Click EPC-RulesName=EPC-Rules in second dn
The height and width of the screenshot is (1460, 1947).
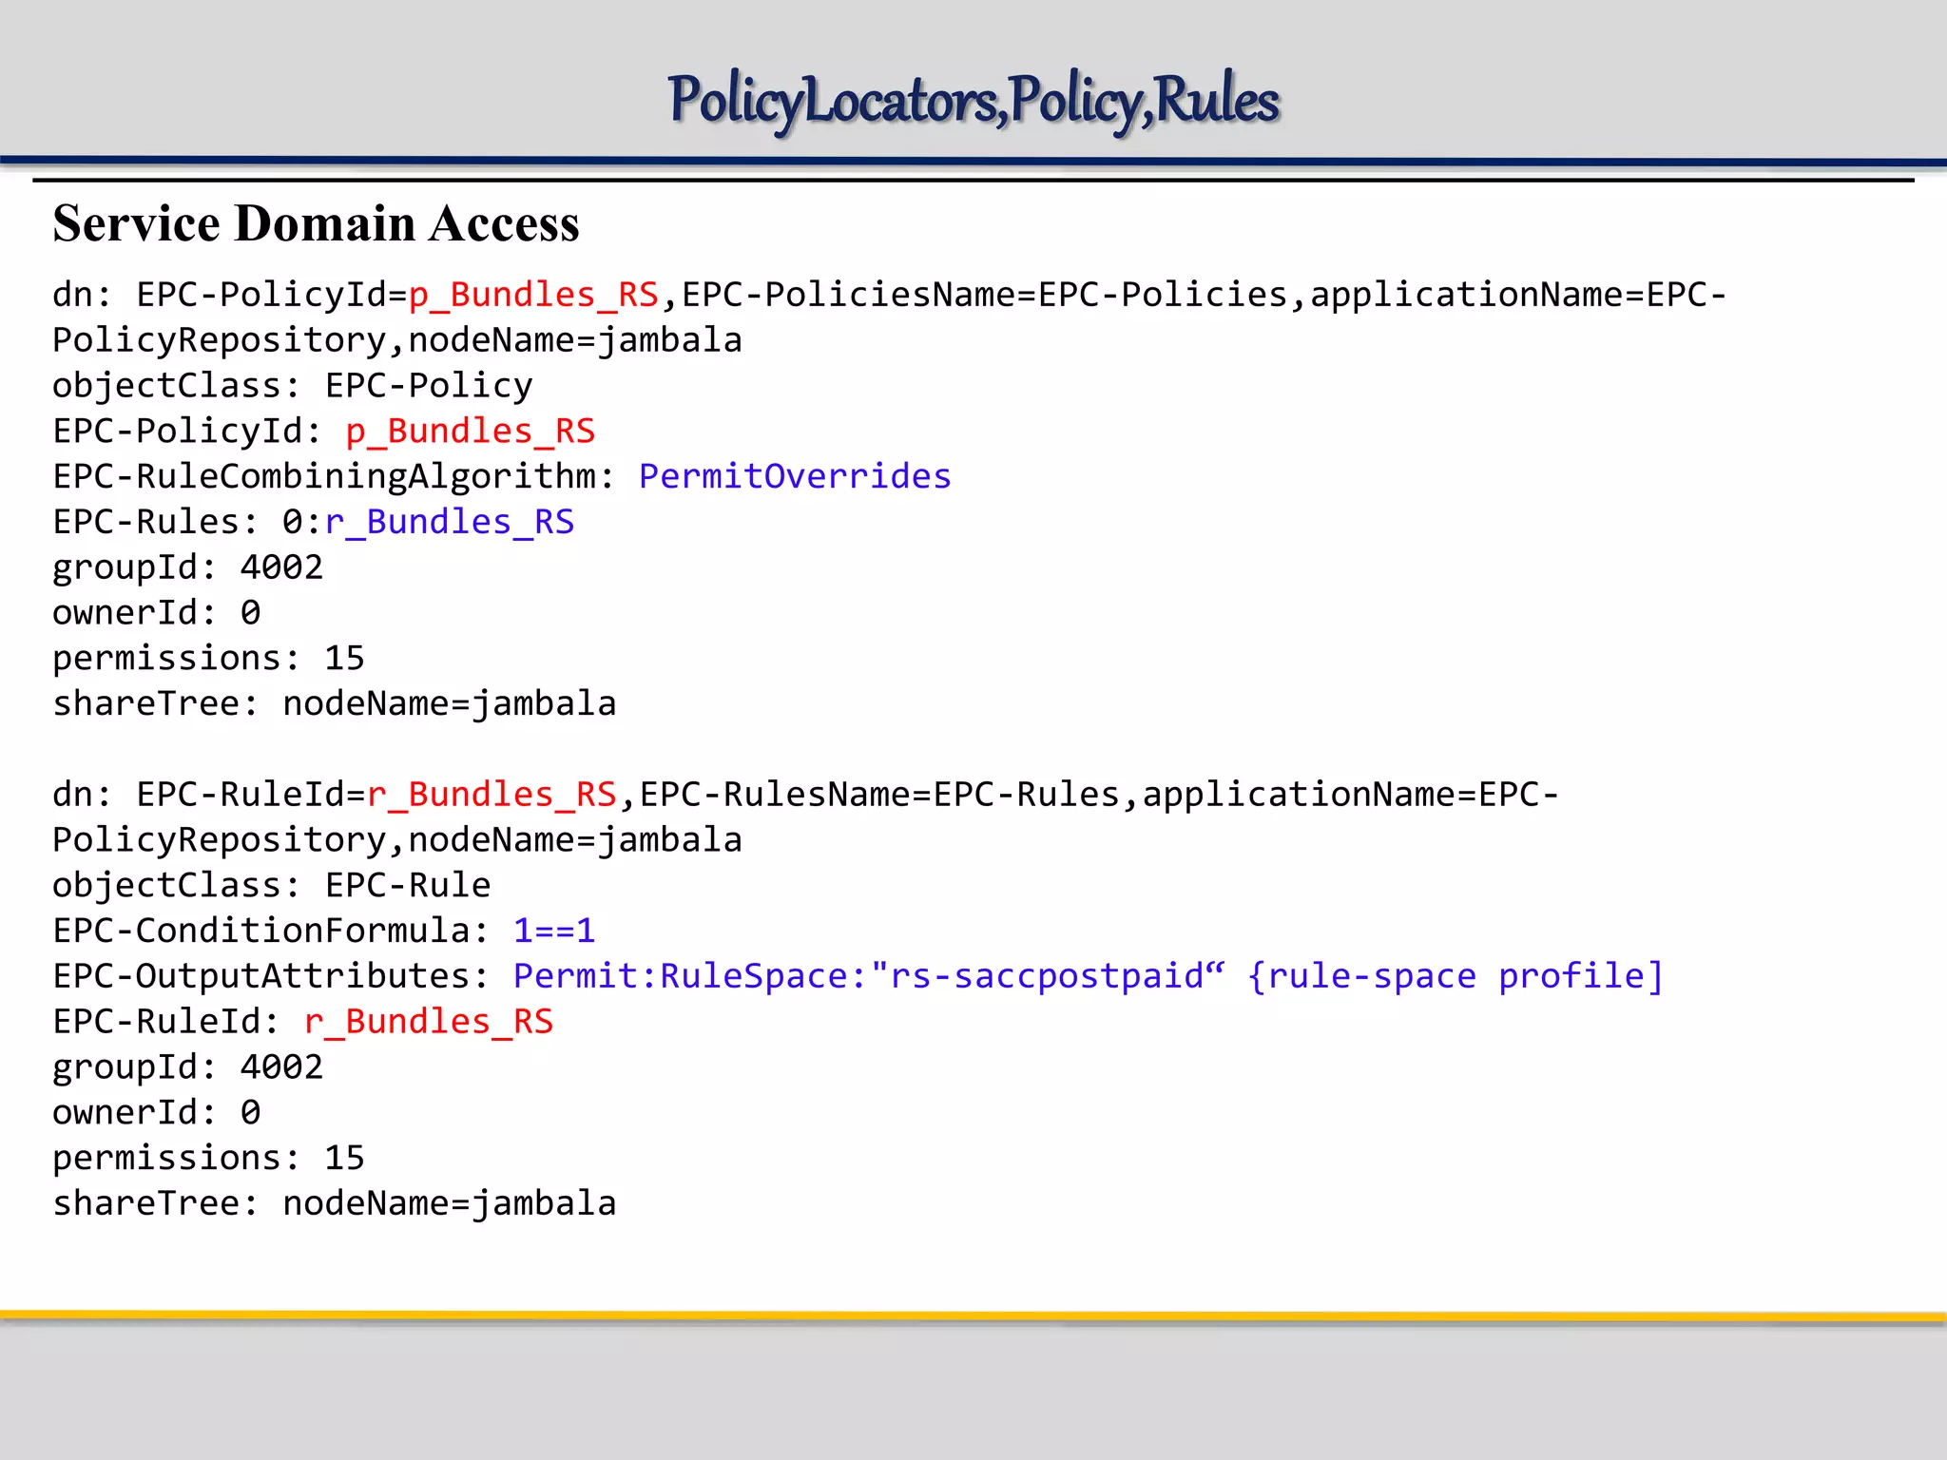[879, 795]
